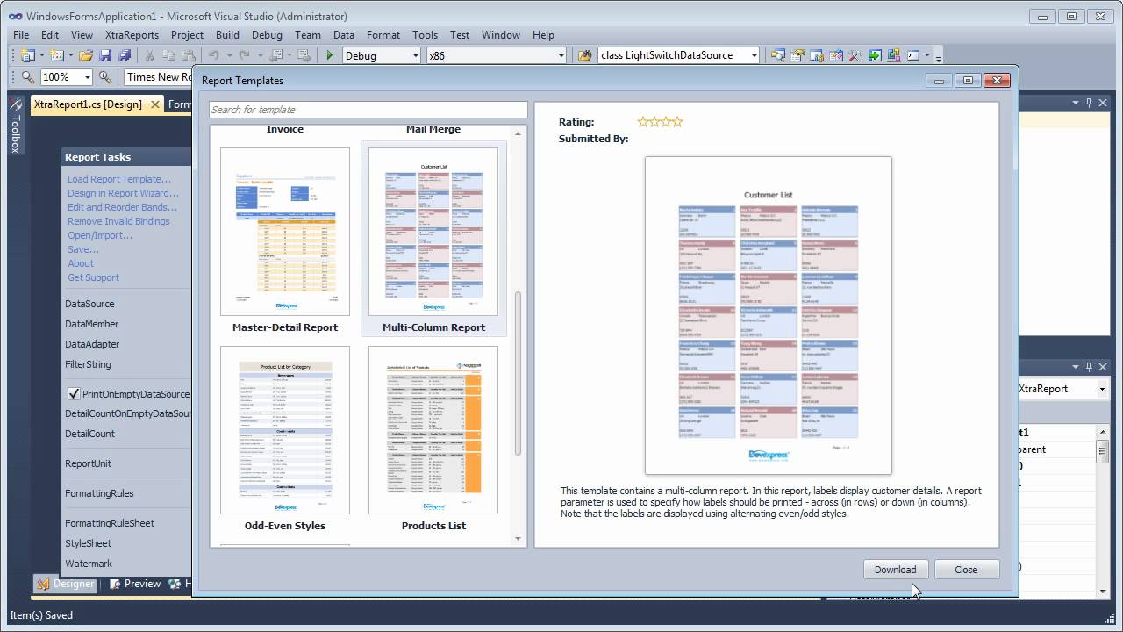Open the Toolbox side panel

15,127
